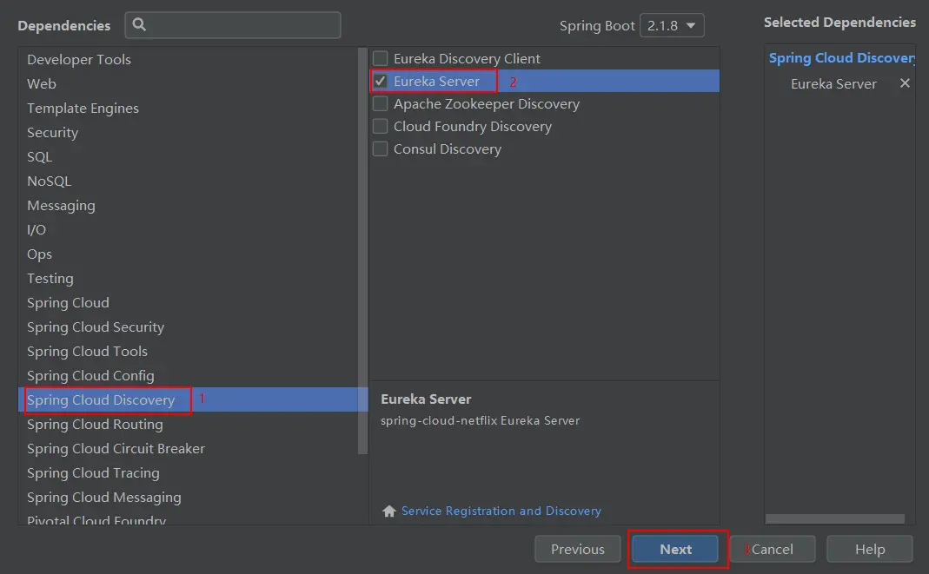
Task: Open Service Registration and Discovery link
Action: point(501,511)
